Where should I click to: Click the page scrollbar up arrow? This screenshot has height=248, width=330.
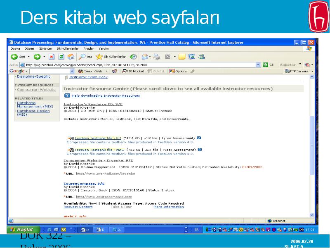[x=312, y=77]
